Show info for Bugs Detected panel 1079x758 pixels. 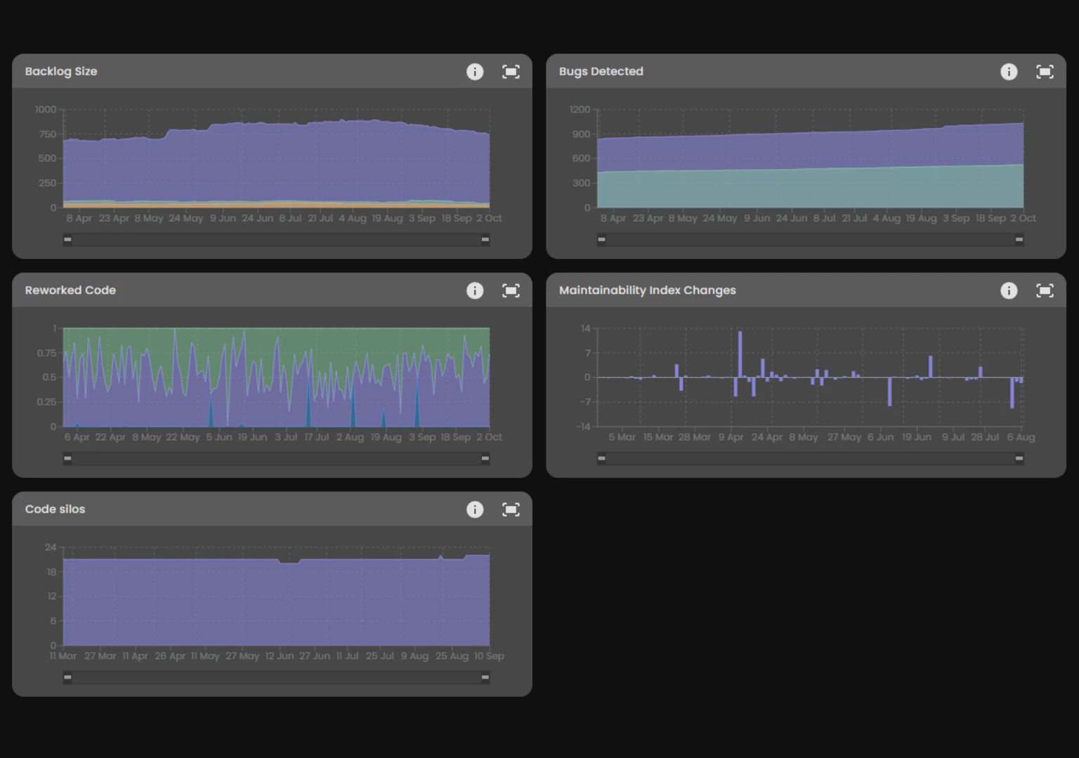tap(1009, 72)
